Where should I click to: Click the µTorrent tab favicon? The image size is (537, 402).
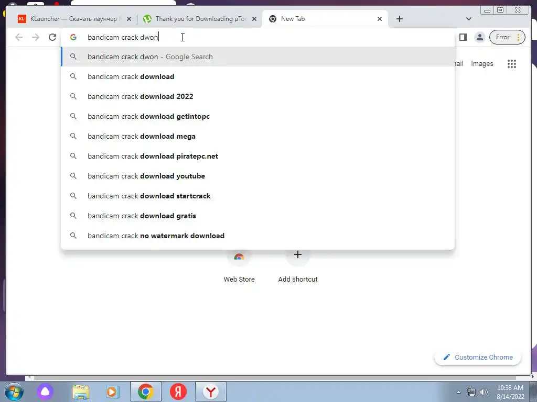[x=147, y=19]
